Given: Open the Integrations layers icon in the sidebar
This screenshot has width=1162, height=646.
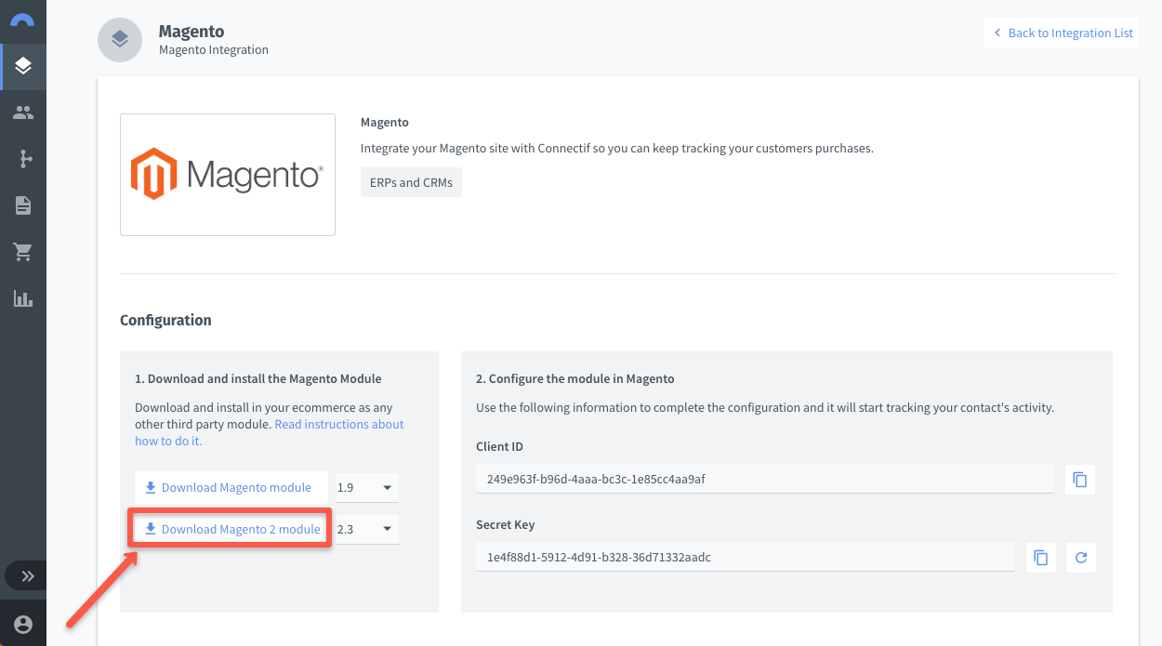Looking at the screenshot, I should pos(23,66).
